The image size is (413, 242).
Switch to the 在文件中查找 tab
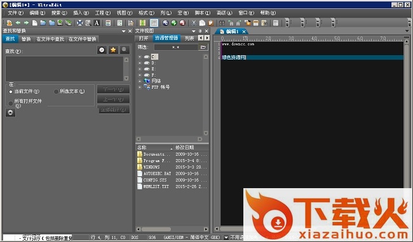[x=50, y=39]
